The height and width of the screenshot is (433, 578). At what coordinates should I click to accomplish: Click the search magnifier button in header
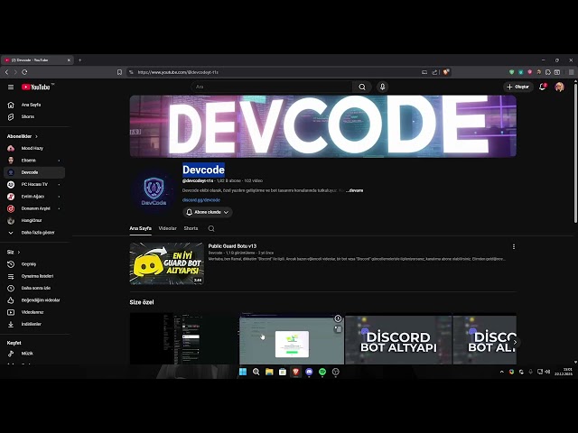pos(362,87)
